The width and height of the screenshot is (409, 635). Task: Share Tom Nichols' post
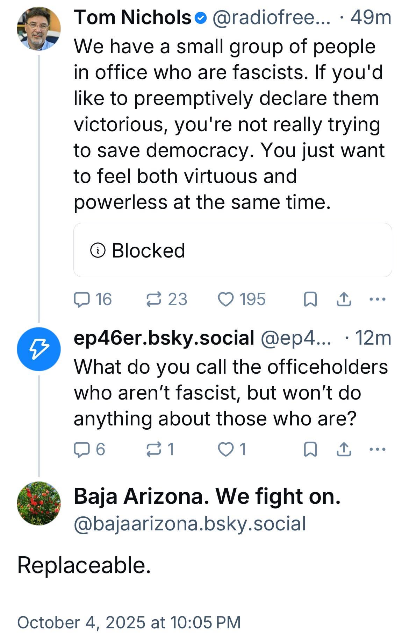point(344,299)
